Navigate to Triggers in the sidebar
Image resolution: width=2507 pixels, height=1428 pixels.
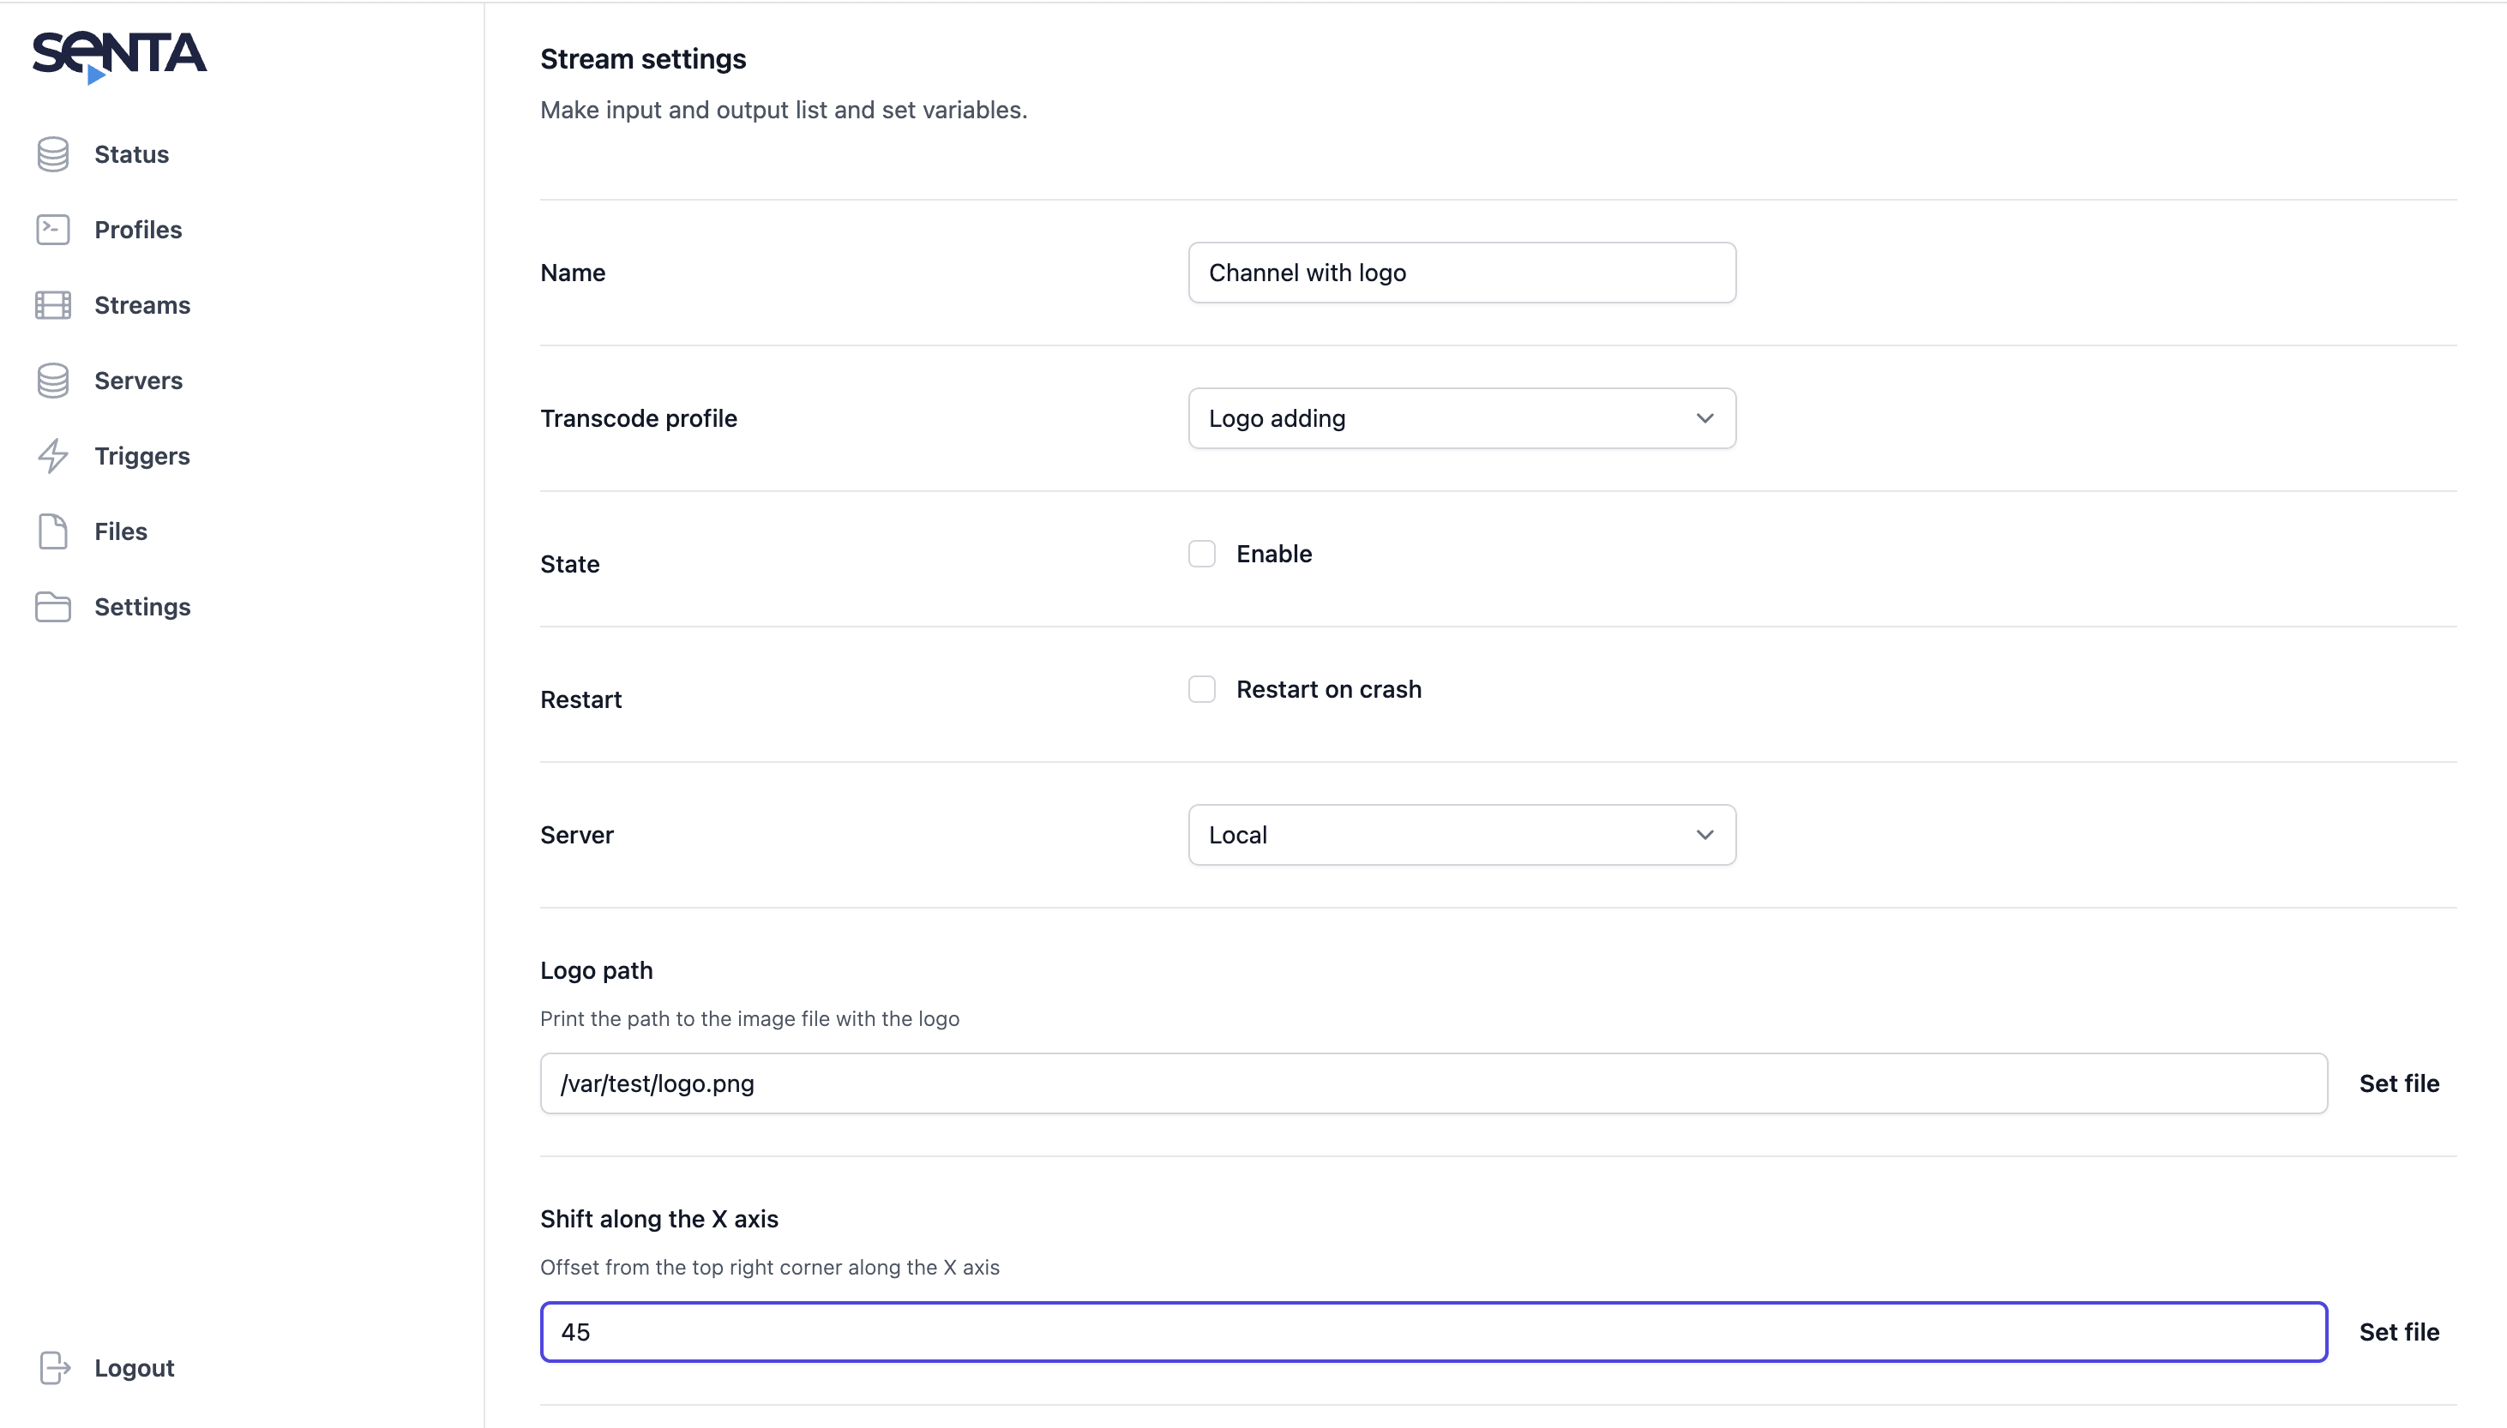[x=142, y=456]
